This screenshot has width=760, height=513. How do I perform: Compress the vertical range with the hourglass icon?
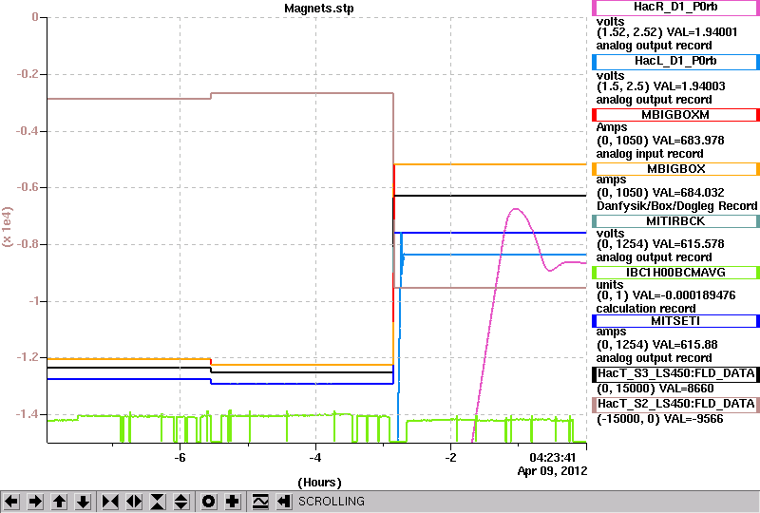(x=158, y=501)
